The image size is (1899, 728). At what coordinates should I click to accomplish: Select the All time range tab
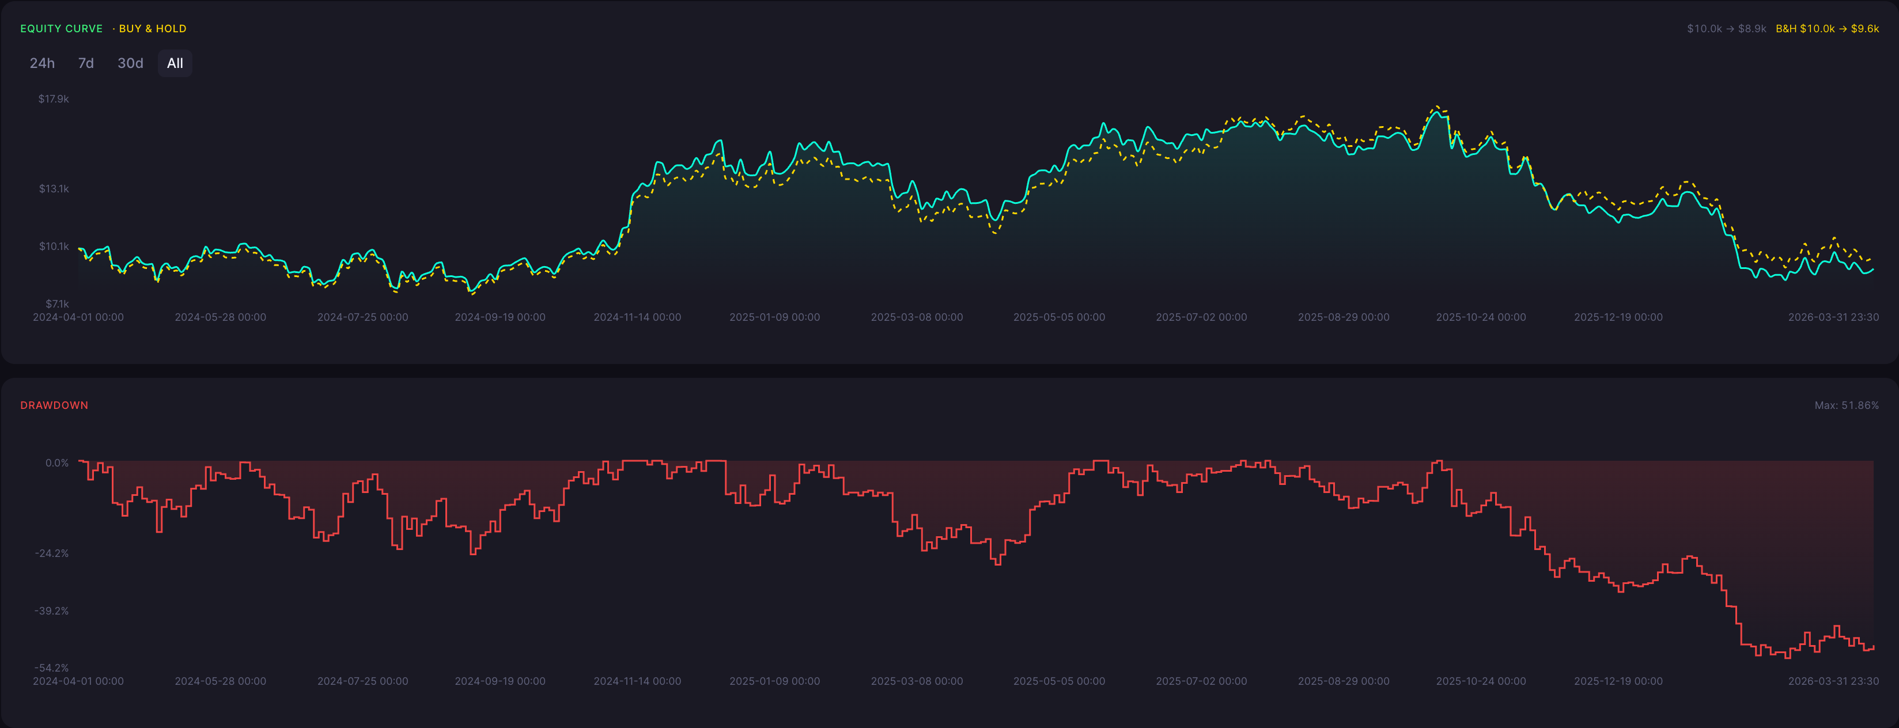tap(175, 63)
